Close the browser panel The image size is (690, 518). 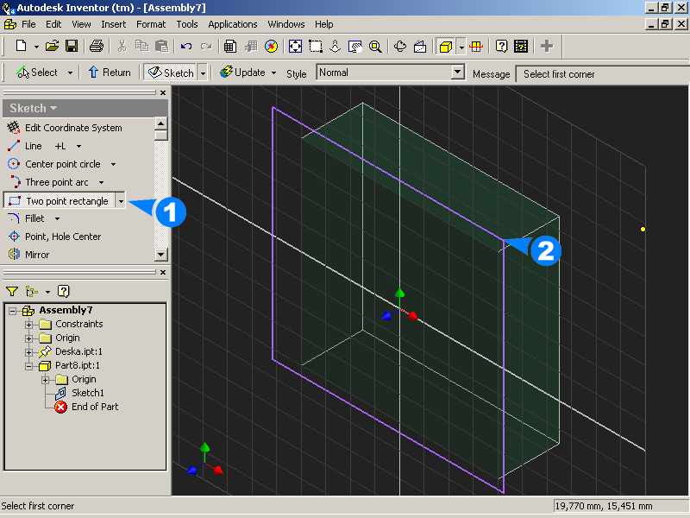163,272
